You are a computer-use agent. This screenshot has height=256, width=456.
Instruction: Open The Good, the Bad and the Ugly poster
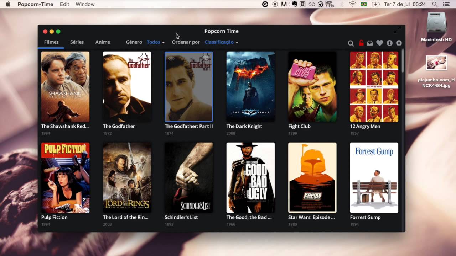tap(250, 178)
